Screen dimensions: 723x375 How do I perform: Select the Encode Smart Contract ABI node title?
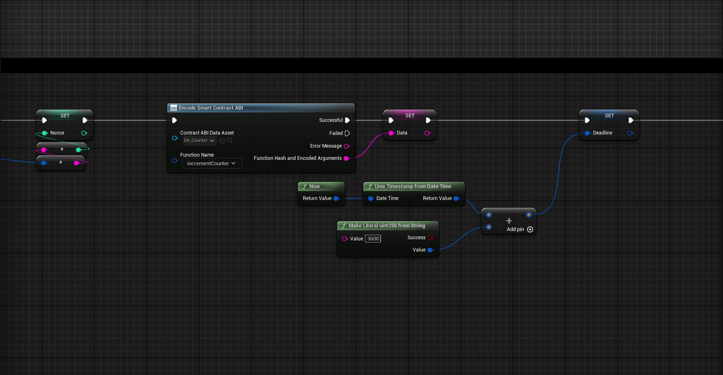pyautogui.click(x=210, y=108)
